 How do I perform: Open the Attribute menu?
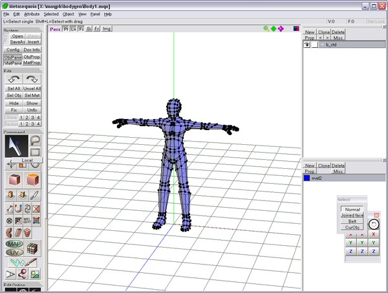32,14
